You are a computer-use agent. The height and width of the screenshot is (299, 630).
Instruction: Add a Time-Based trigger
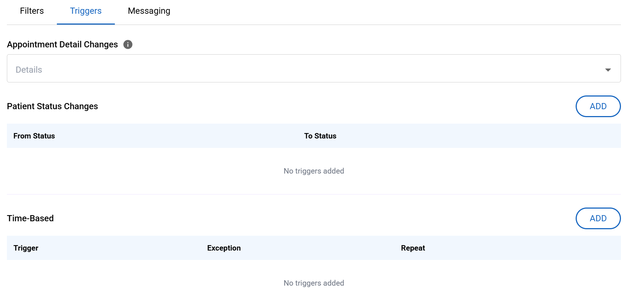click(x=598, y=218)
